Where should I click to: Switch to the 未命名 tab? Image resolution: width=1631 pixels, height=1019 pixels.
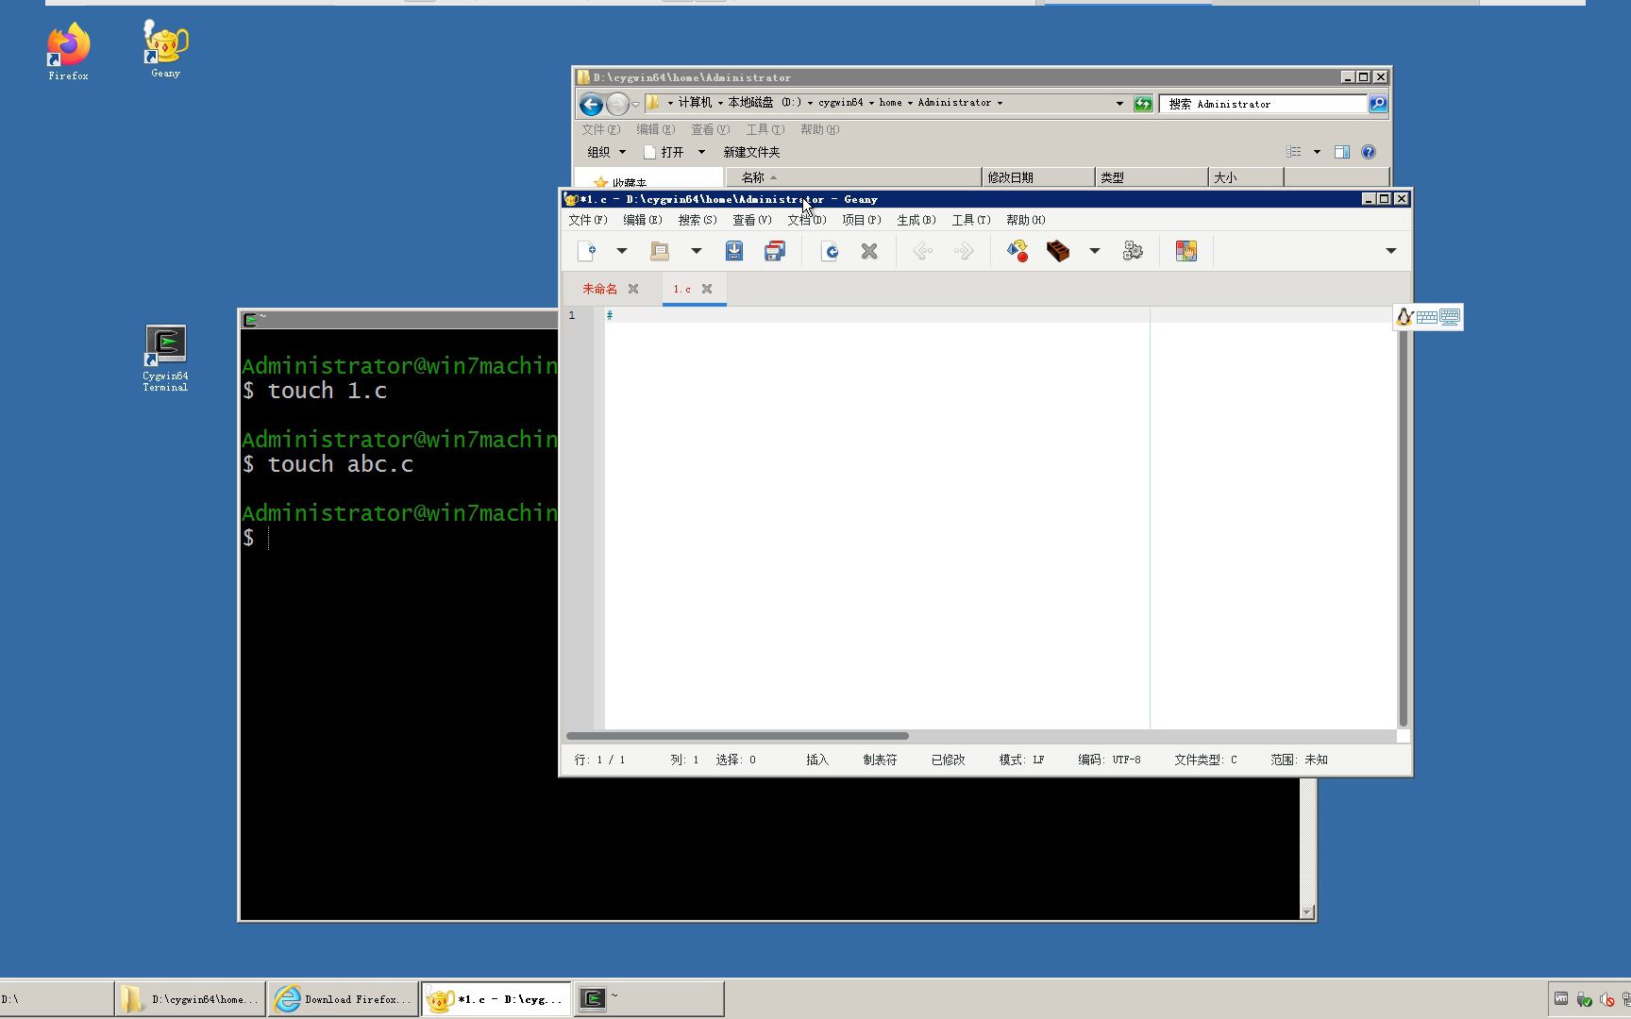pos(599,289)
